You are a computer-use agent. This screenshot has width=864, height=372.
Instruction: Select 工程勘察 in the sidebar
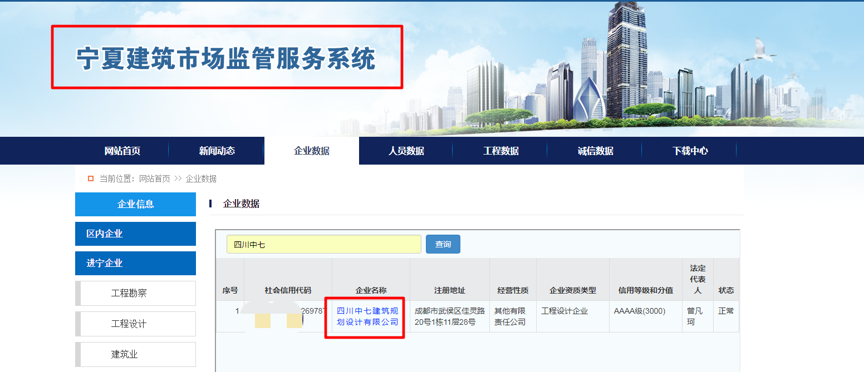click(x=135, y=293)
